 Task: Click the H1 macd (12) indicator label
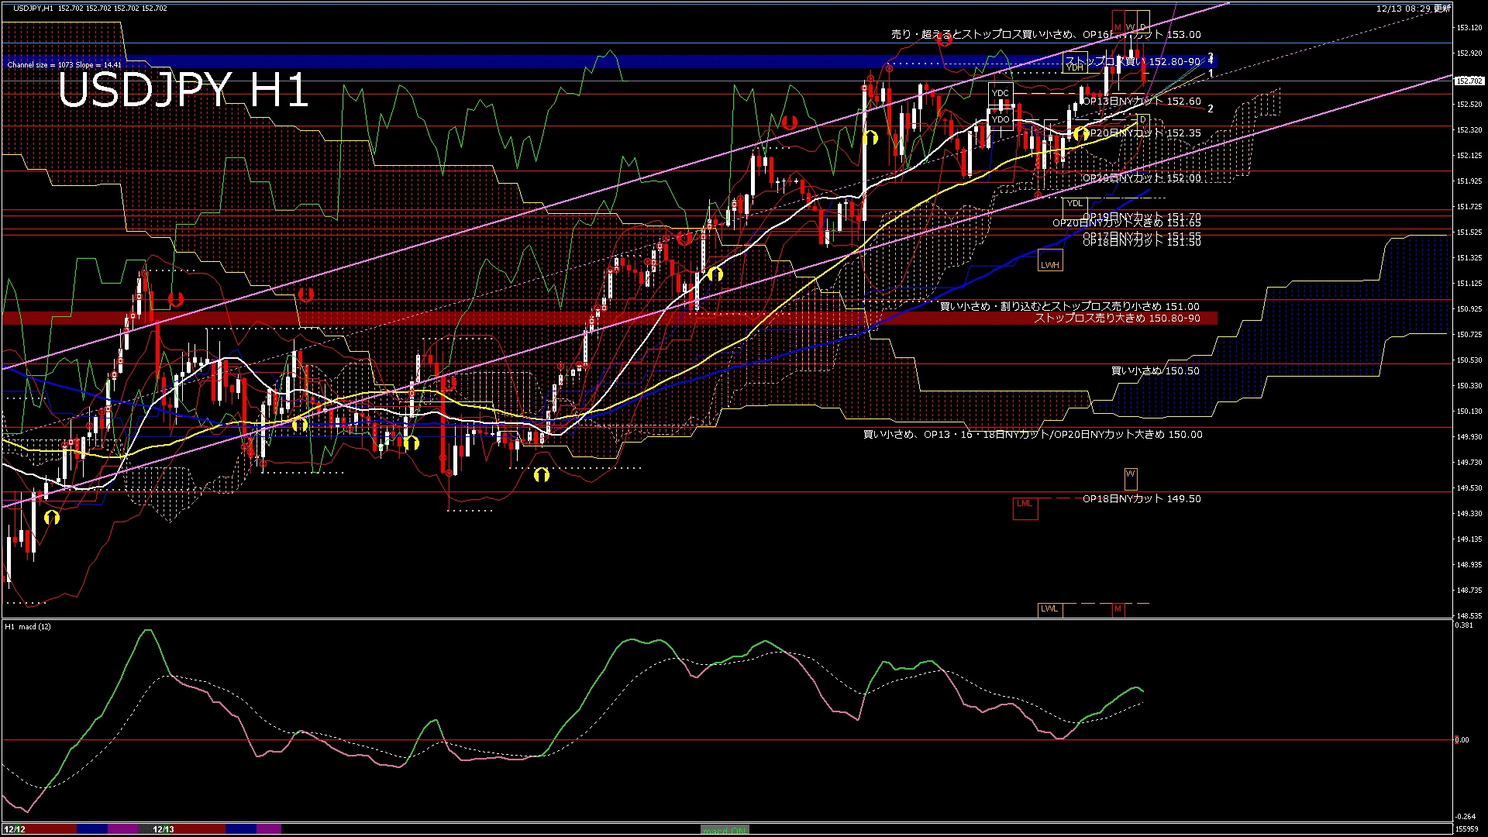28,626
